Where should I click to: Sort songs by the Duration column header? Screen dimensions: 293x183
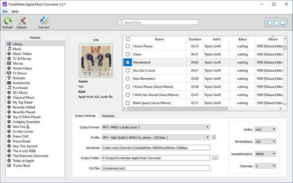click(x=195, y=39)
